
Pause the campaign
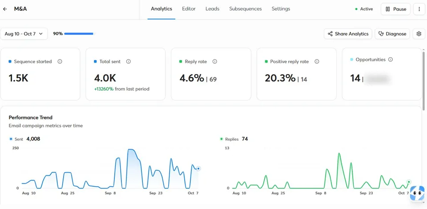click(396, 9)
